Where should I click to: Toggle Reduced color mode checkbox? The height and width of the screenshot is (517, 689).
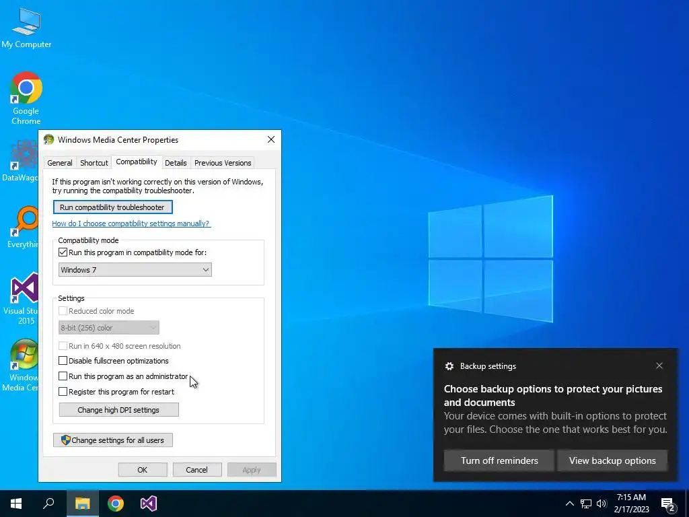click(63, 311)
